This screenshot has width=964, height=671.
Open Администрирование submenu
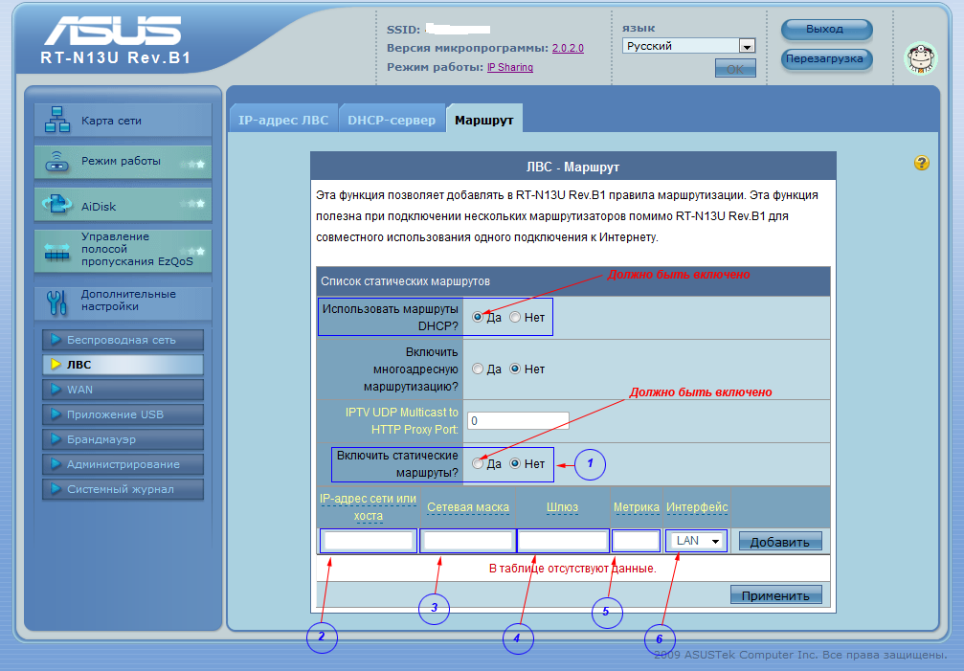pos(123,464)
